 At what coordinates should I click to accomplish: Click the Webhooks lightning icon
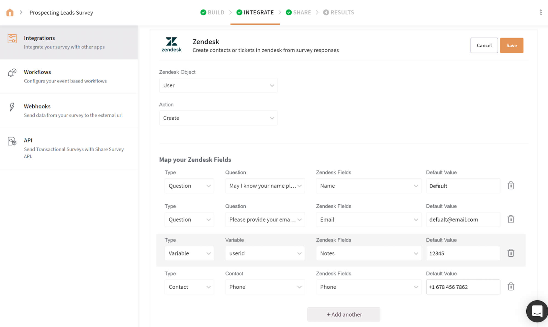coord(12,107)
